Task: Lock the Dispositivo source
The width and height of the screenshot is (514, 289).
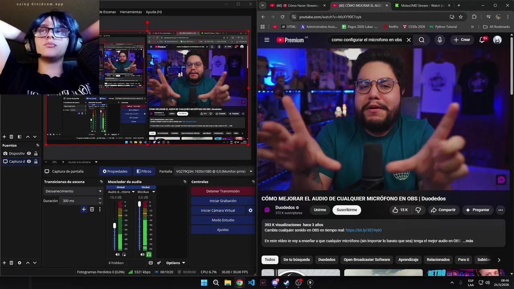Action: click(36, 153)
